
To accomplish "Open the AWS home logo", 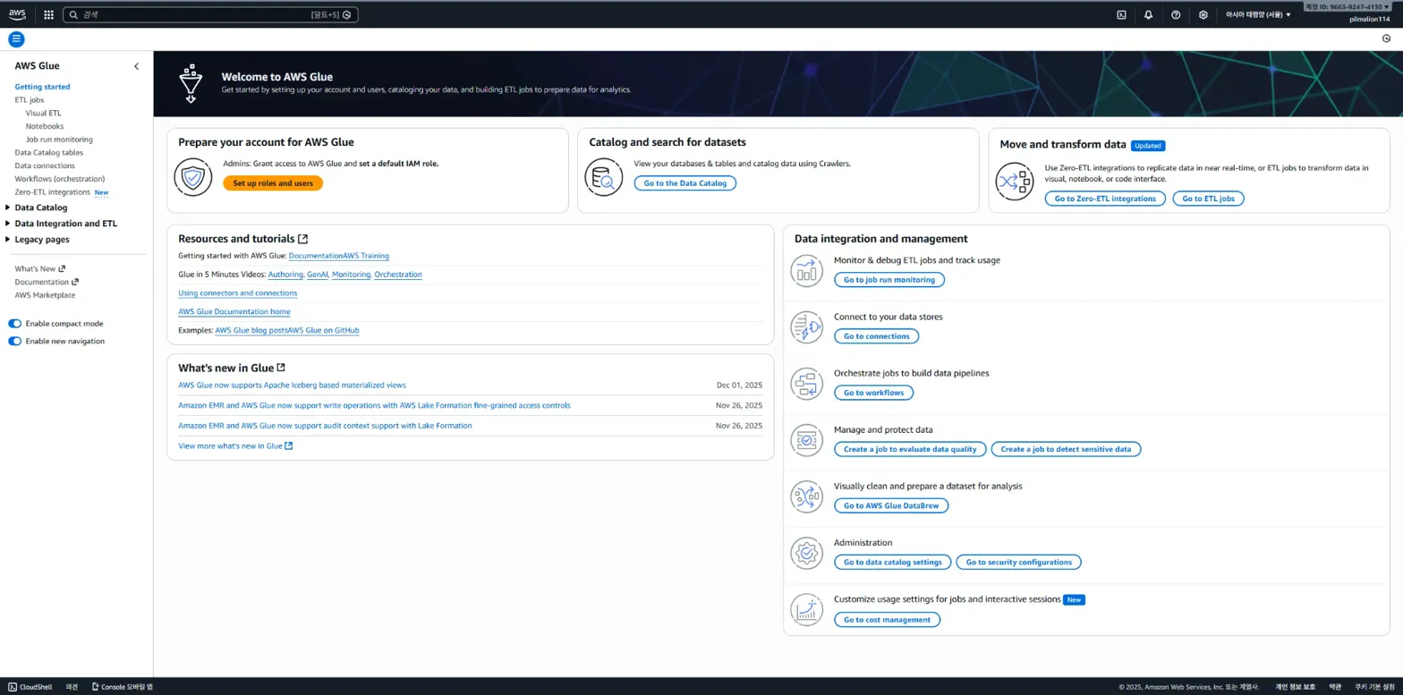I will pos(18,14).
